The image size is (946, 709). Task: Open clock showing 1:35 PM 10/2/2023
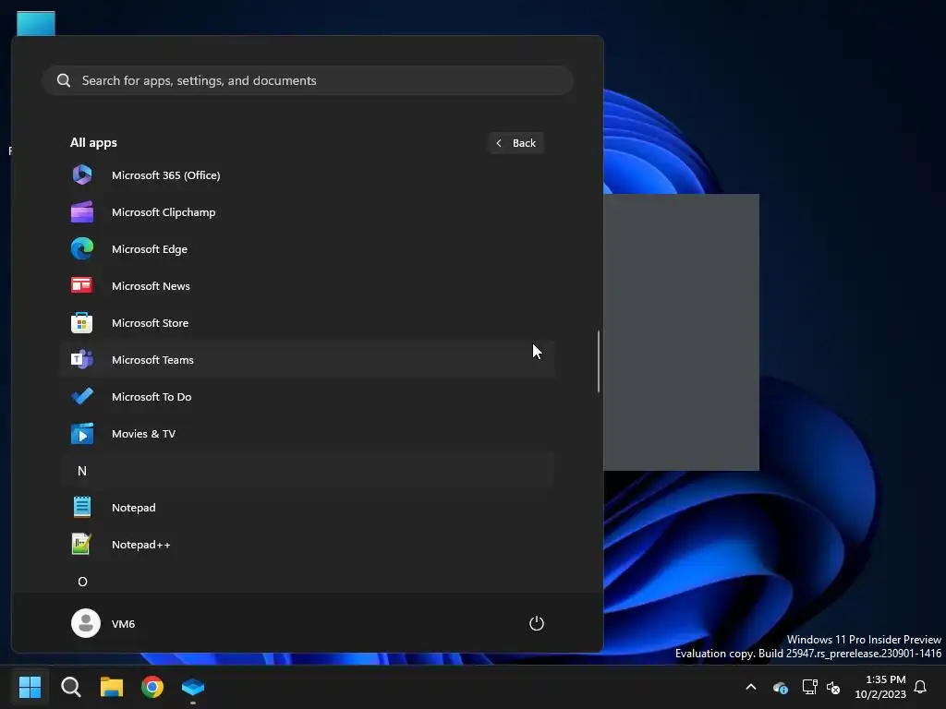click(880, 687)
